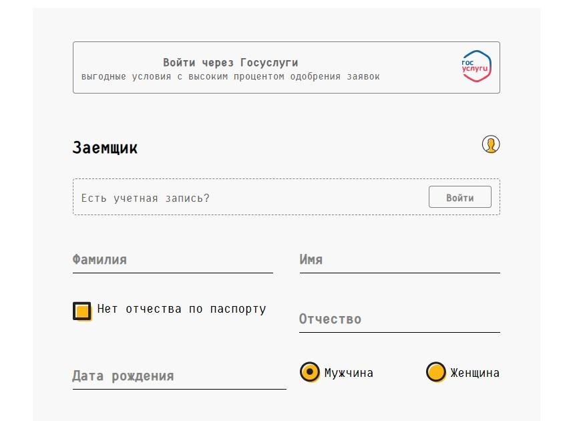This screenshot has height=421, width=571.
Task: Select the Мужчина radio button
Action: [309, 372]
